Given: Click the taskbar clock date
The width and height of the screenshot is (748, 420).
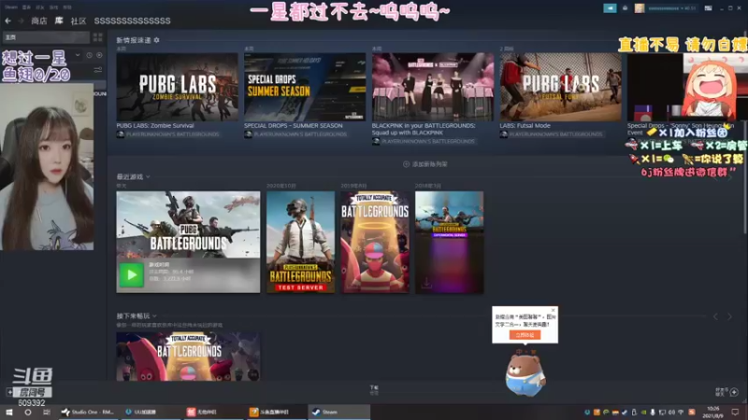Looking at the screenshot, I should click(713, 412).
